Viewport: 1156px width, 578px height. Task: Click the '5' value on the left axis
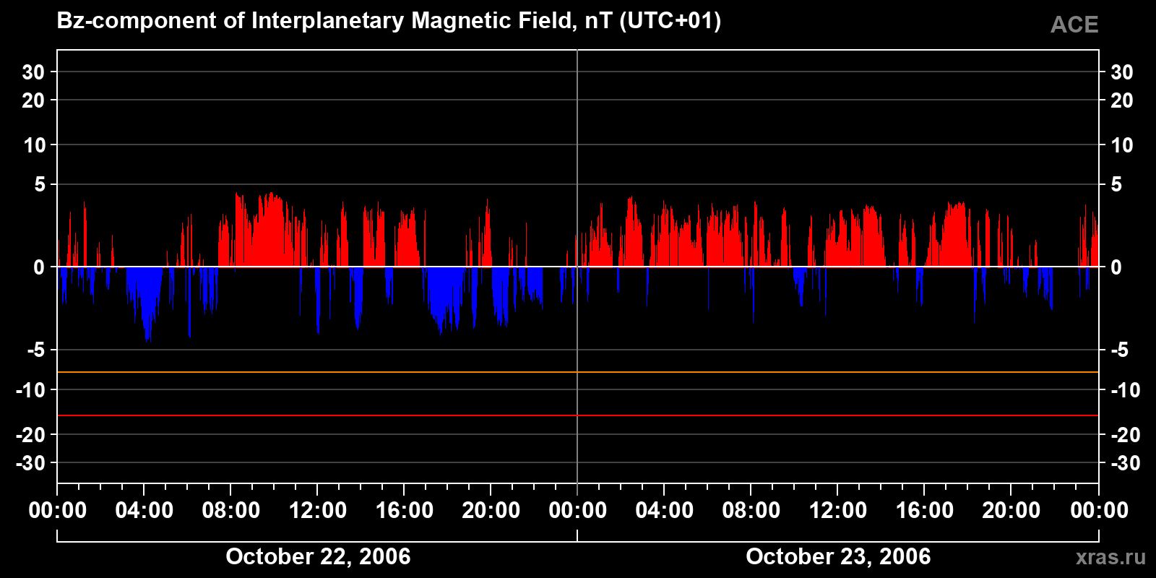pyautogui.click(x=40, y=185)
